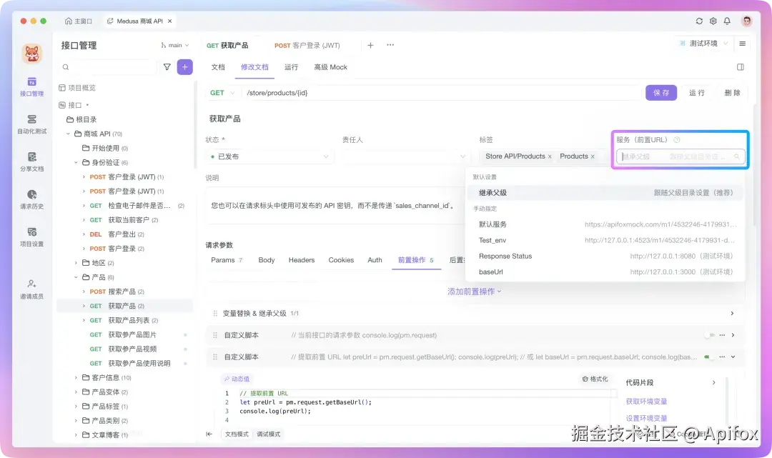Open the settings gear in the top bar
Screen dimensions: 772x458
[x=713, y=21]
